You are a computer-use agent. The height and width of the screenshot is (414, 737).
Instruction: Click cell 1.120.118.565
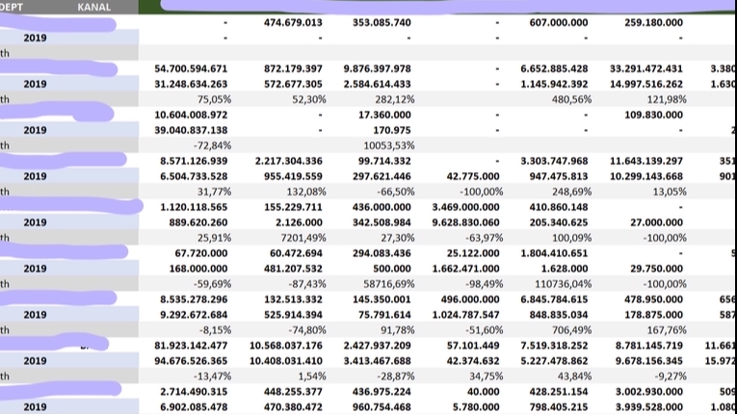[x=194, y=207]
